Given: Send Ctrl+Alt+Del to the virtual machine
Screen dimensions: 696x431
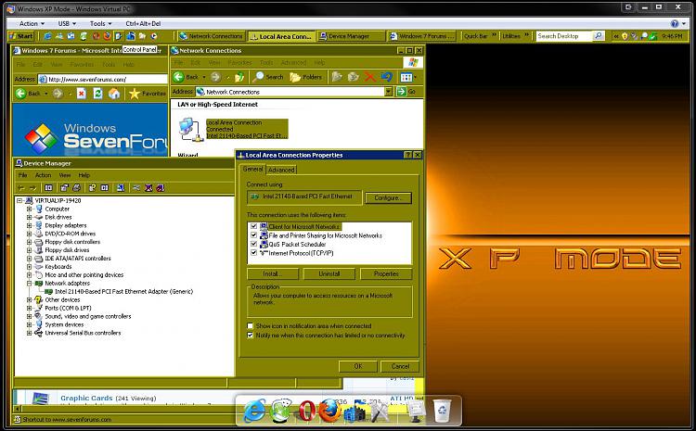Looking at the screenshot, I should (143, 23).
